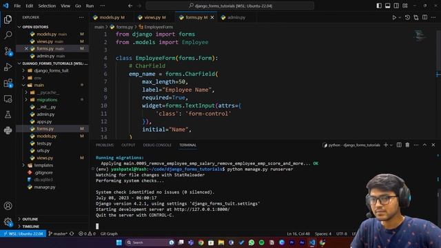Switch to the admin.py editor tab
The width and height of the screenshot is (441, 248).
pos(236,17)
